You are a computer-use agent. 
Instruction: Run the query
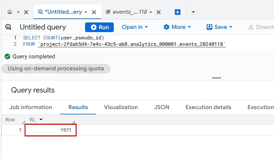99,27
